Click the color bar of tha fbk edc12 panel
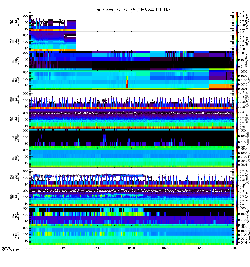This screenshot has height=267, width=250. click(x=237, y=60)
